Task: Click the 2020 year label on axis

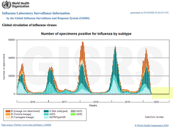Action: point(156,102)
